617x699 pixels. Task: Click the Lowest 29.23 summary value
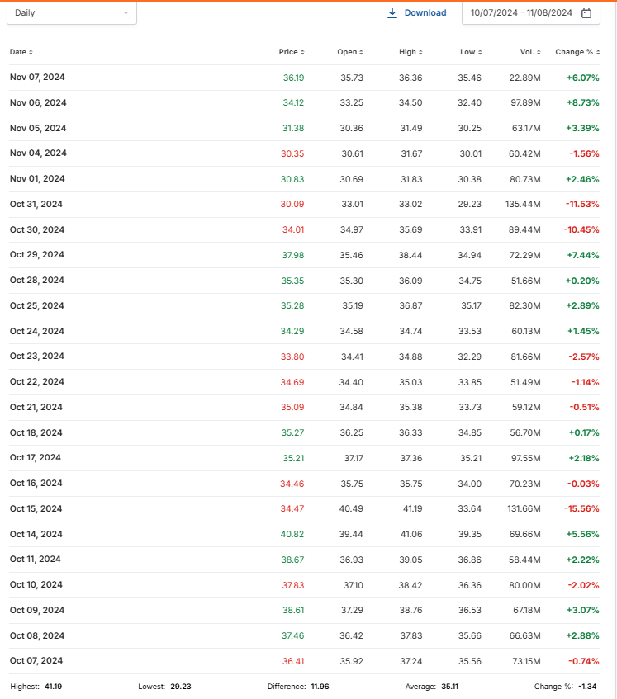[x=181, y=687]
